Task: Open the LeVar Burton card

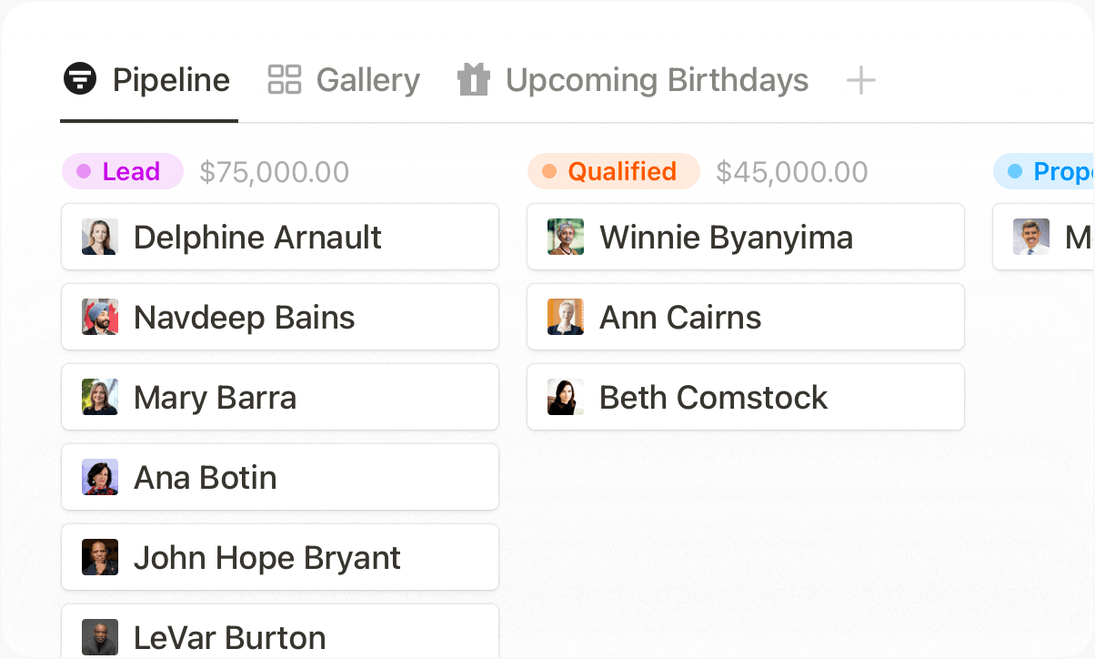Action: click(280, 636)
